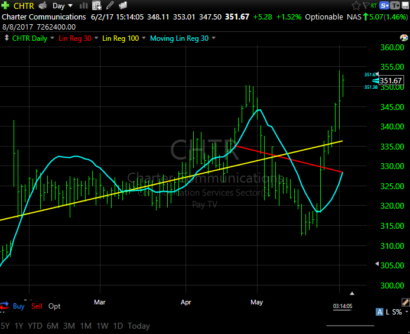Click the Lin Reg 100 indicator label
This screenshot has height=334, width=410.
[121, 38]
